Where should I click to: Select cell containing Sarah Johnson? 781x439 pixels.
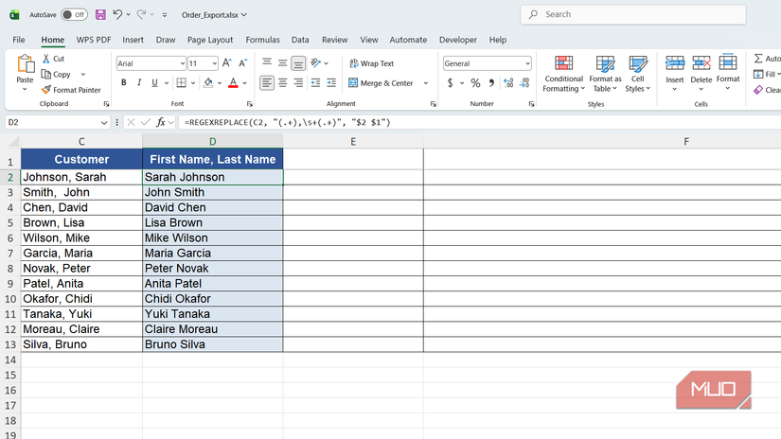213,177
